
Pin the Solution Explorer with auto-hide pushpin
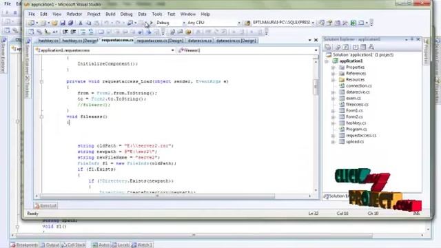click(412, 39)
